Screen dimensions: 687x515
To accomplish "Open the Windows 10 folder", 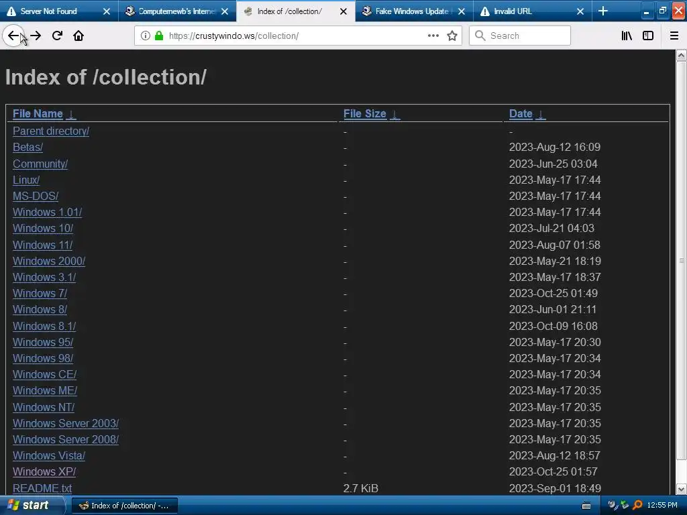I will (x=43, y=229).
